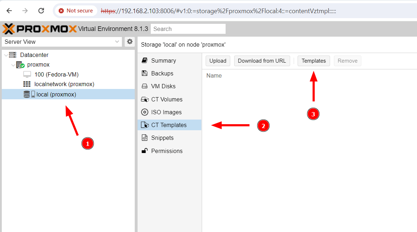Focus the Search input field
The image size is (417, 232).
pyautogui.click(x=188, y=29)
